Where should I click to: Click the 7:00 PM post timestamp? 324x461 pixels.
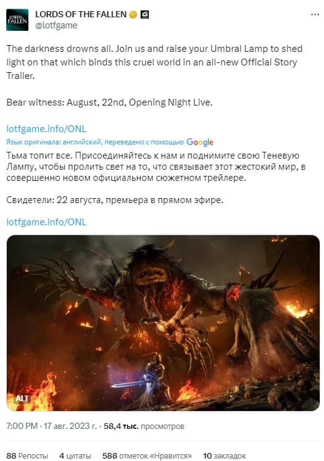51,426
